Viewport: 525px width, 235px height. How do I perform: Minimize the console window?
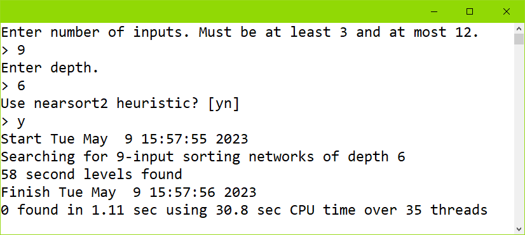(x=434, y=11)
